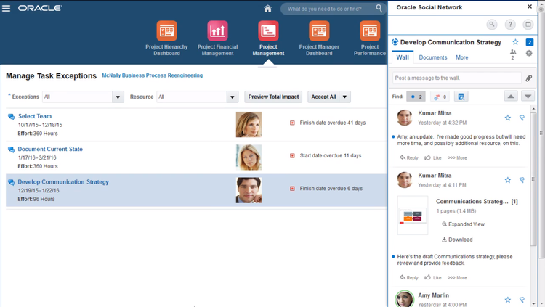Reply to Kumar's 4:32 PM message
545x307 pixels.
[x=409, y=157]
